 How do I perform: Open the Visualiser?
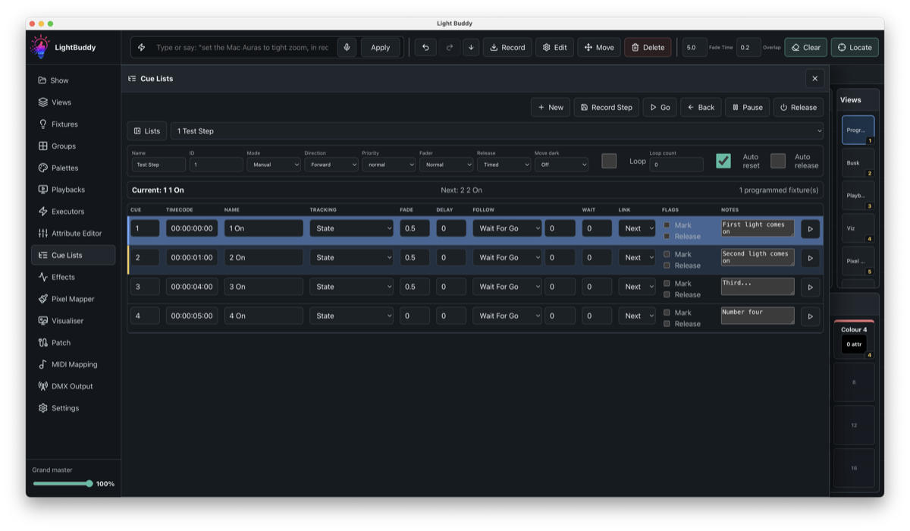coord(73,321)
